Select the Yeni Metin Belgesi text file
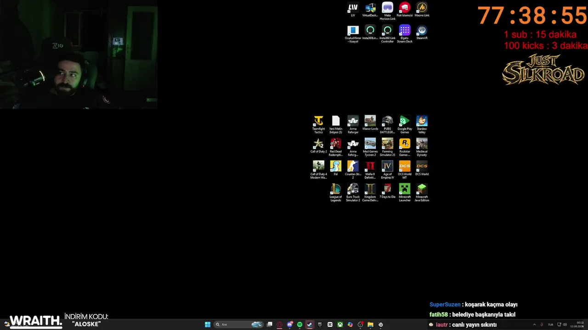 (336, 125)
